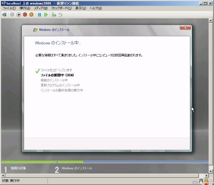Click the Windows のインストール中... heading
This screenshot has height=185, width=214.
58,43
